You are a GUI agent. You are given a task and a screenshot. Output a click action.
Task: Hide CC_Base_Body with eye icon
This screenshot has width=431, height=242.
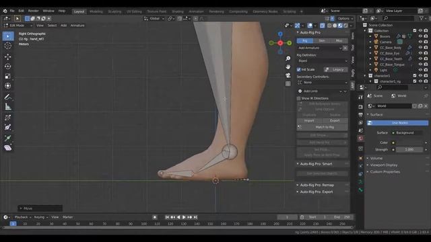pos(420,48)
